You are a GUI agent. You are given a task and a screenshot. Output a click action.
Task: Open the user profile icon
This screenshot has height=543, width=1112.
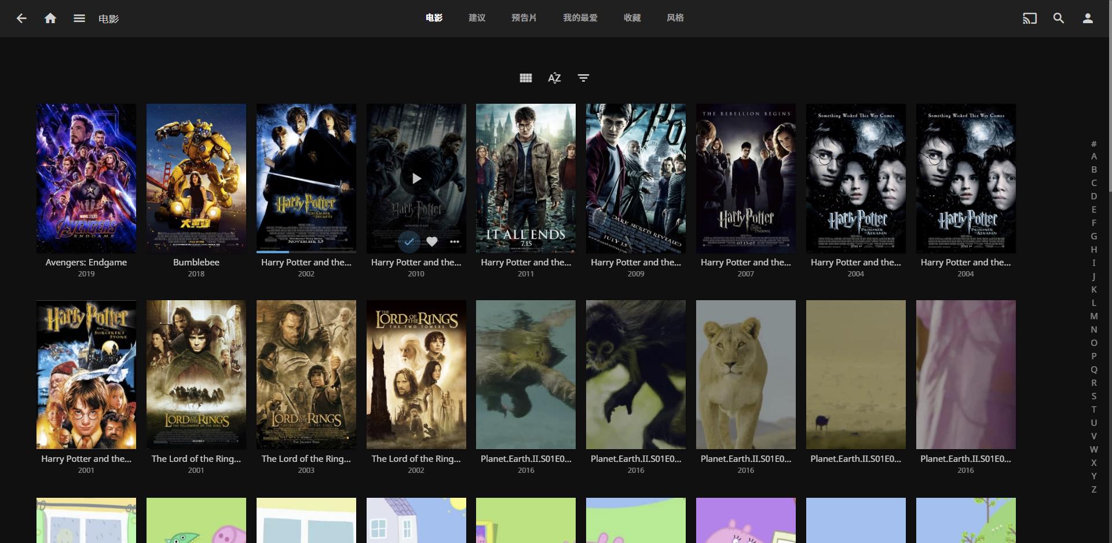[1088, 19]
